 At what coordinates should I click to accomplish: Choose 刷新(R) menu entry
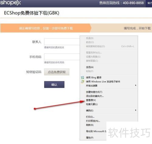(x=90, y=125)
